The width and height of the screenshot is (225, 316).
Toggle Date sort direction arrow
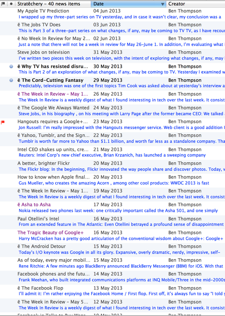click(163, 4)
